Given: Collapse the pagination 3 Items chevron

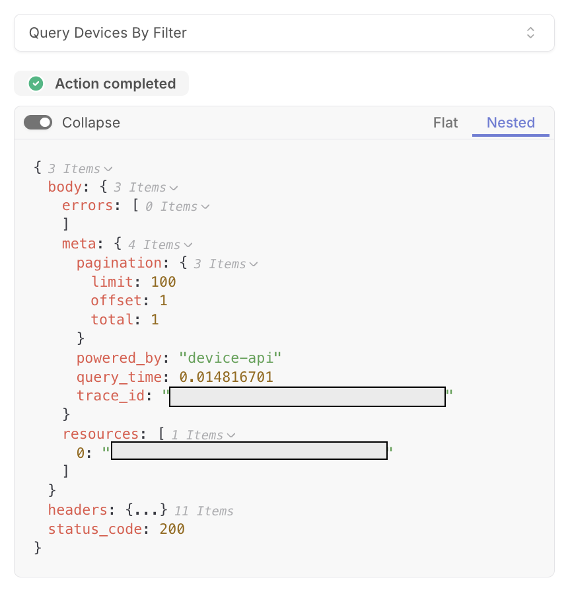Looking at the screenshot, I should click(x=254, y=264).
